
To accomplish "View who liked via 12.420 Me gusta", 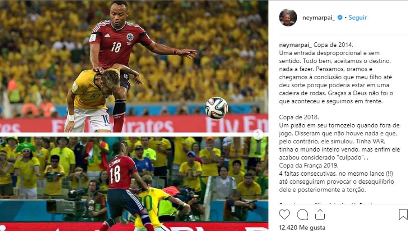I will pyautogui.click(x=302, y=228).
